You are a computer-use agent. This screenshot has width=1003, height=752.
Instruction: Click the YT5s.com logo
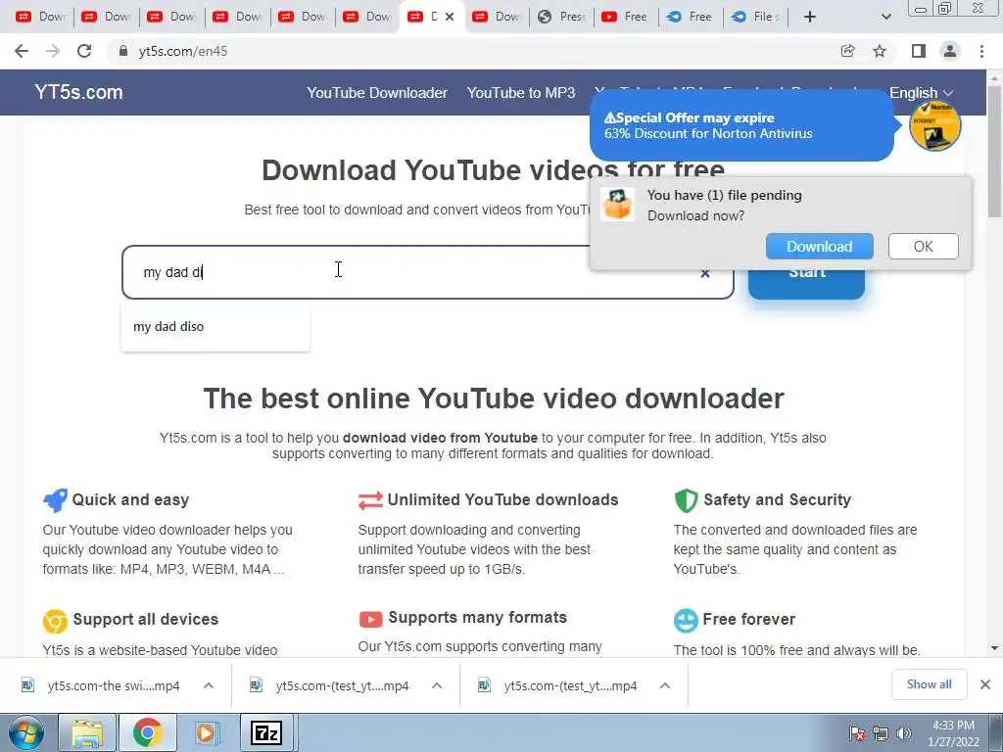[78, 92]
